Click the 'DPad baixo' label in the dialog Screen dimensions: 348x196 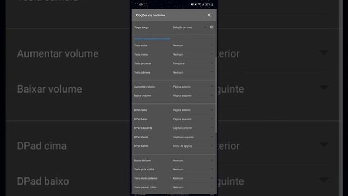[141, 119]
